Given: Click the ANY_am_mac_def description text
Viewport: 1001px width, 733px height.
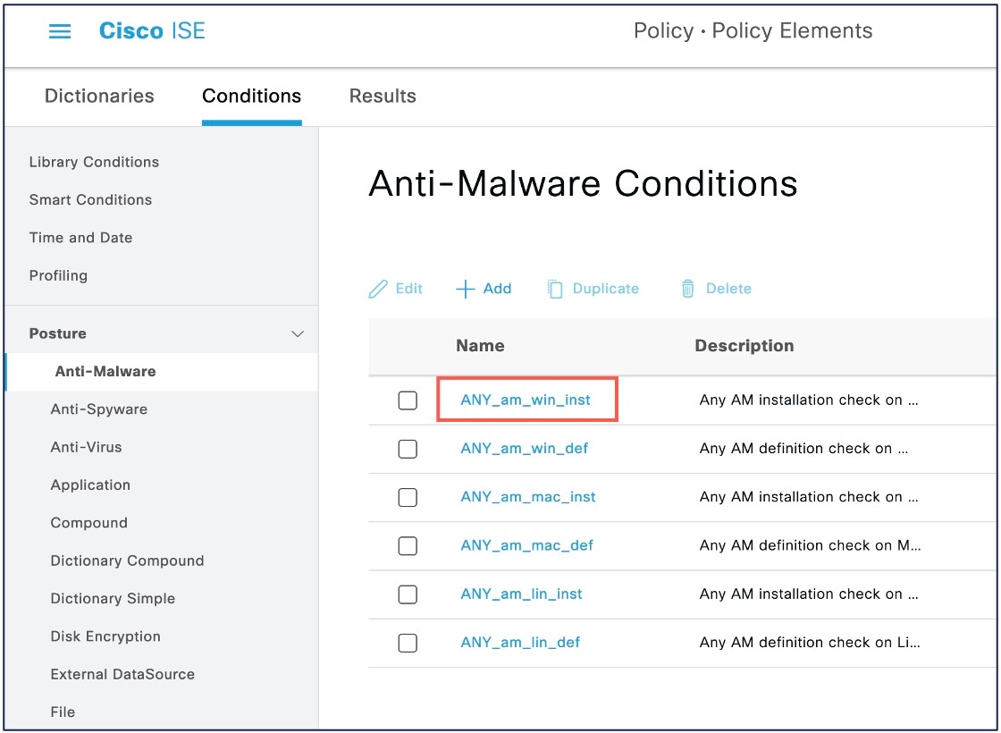Looking at the screenshot, I should point(810,546).
